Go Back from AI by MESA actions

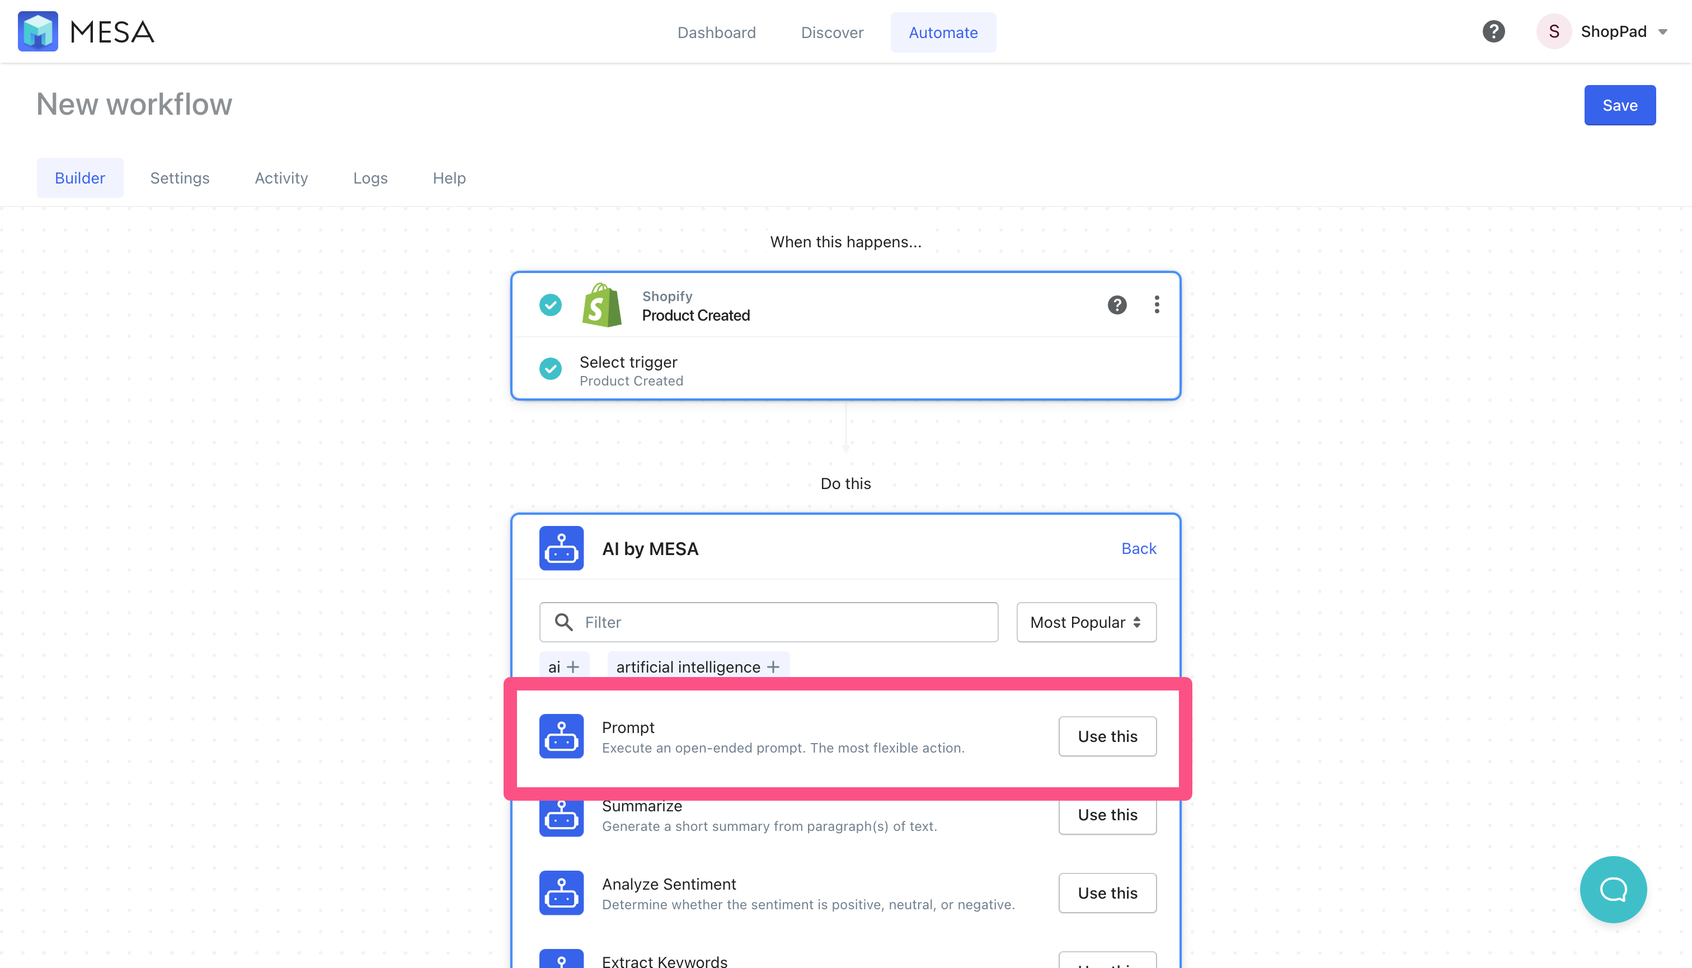point(1138,548)
